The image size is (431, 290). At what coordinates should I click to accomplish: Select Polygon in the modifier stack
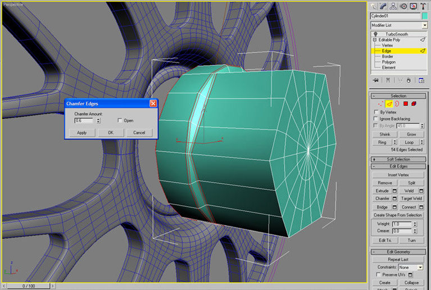tap(389, 62)
